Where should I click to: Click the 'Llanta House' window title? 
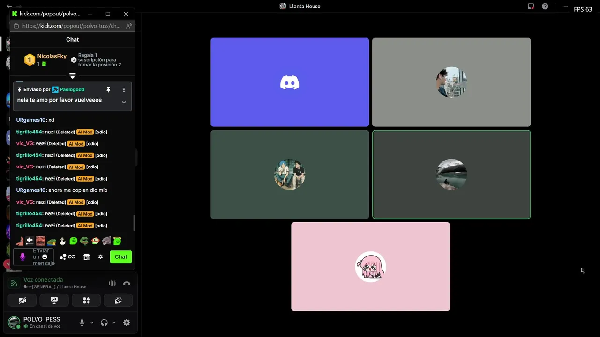[x=305, y=7]
